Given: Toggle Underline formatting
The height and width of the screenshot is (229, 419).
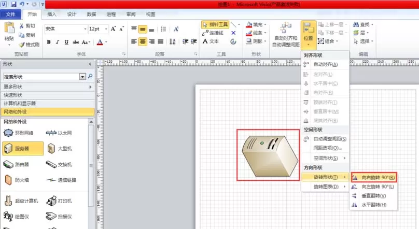Looking at the screenshot, I should pyautogui.click(x=66, y=42).
